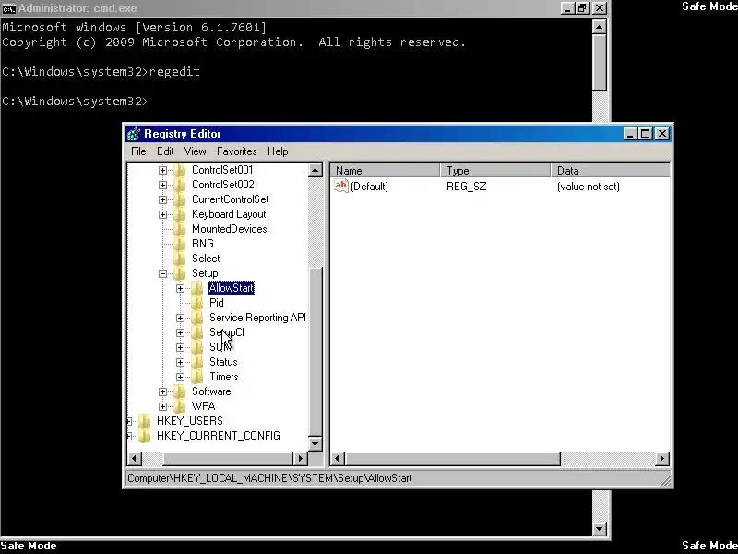Click tree pane scroll down arrow
The image size is (738, 554).
coord(315,443)
